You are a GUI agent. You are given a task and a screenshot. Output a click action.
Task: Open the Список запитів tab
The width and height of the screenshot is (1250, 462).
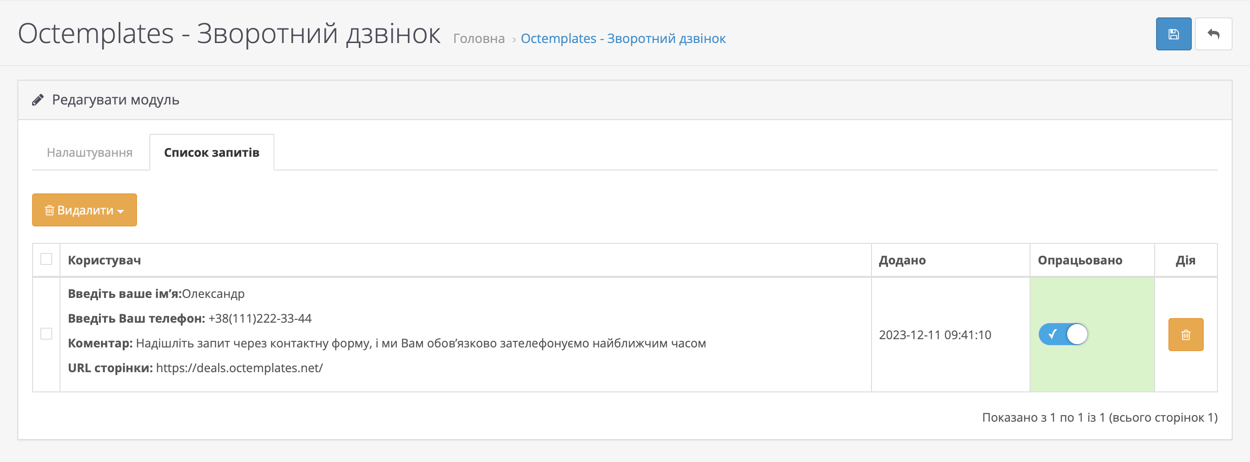(212, 153)
